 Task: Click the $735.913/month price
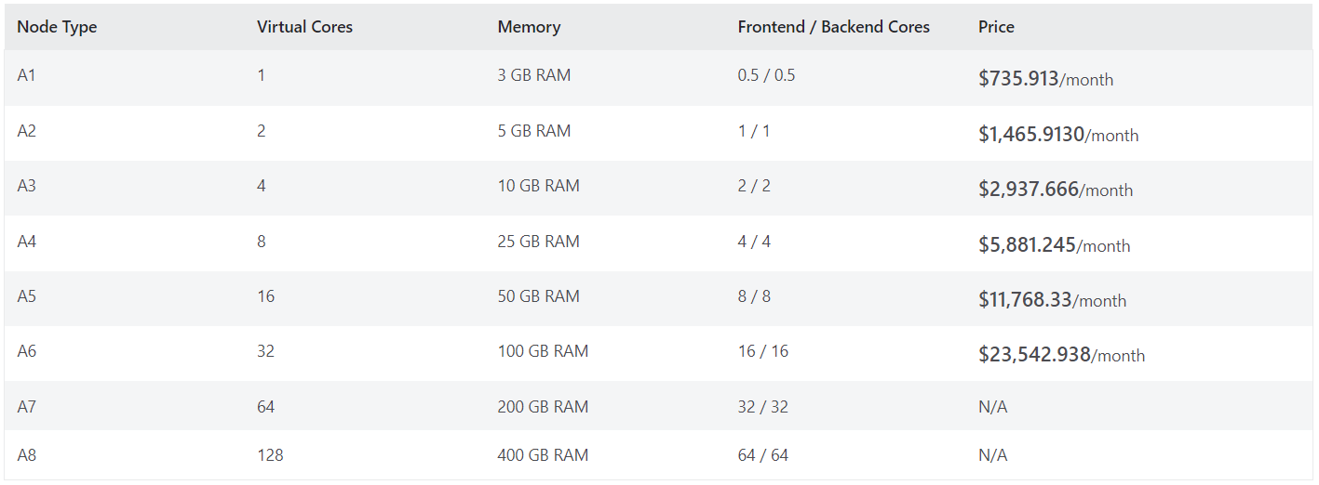coord(1045,79)
